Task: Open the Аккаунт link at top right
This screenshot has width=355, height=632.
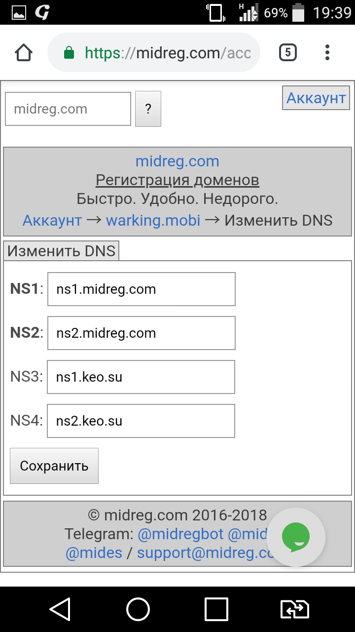Action: tap(316, 98)
